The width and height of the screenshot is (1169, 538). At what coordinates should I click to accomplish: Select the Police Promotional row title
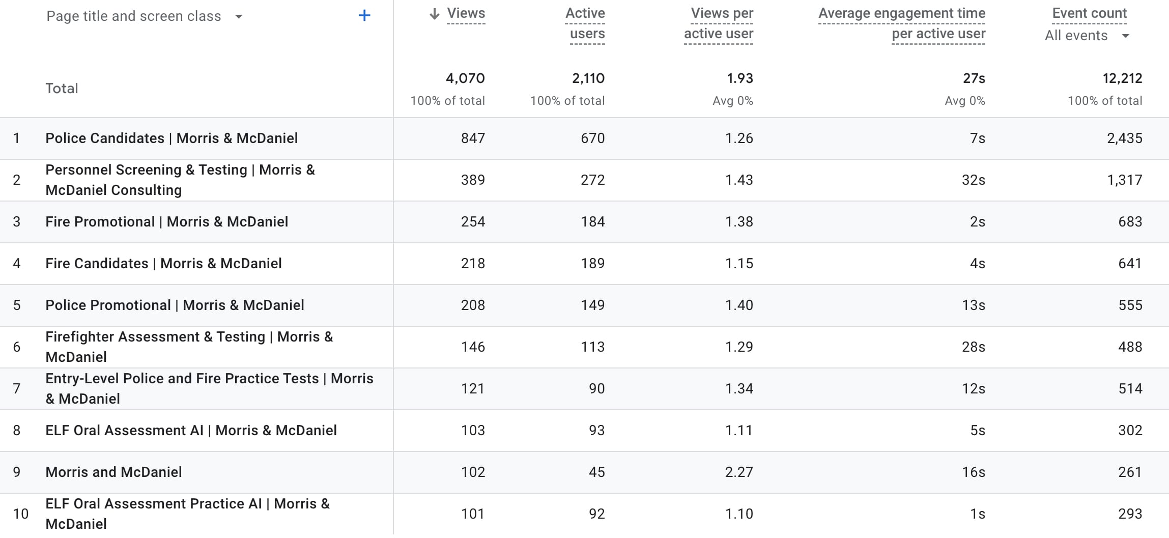(175, 305)
